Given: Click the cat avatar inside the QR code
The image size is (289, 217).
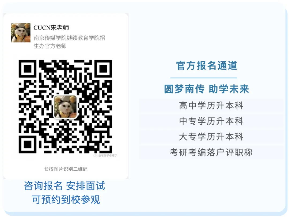Looking at the screenshot, I should click(65, 107).
